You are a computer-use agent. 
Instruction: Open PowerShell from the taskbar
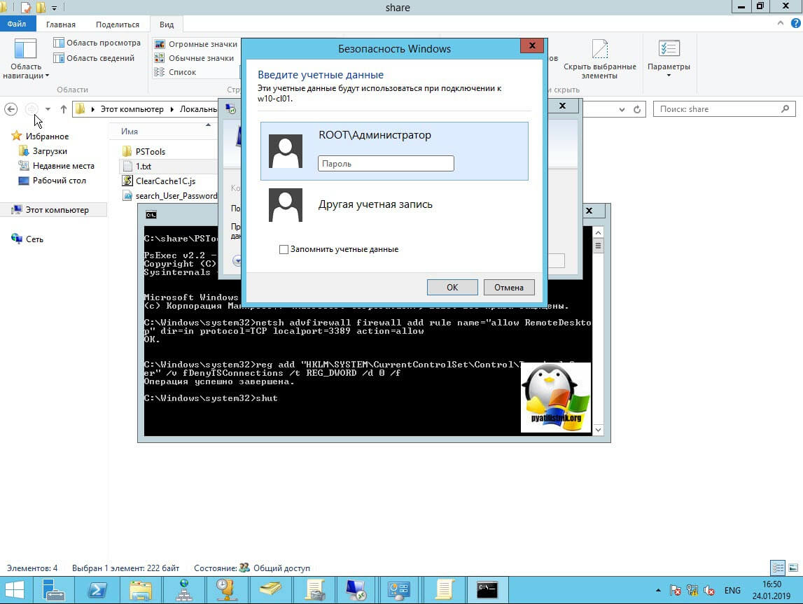click(x=97, y=589)
